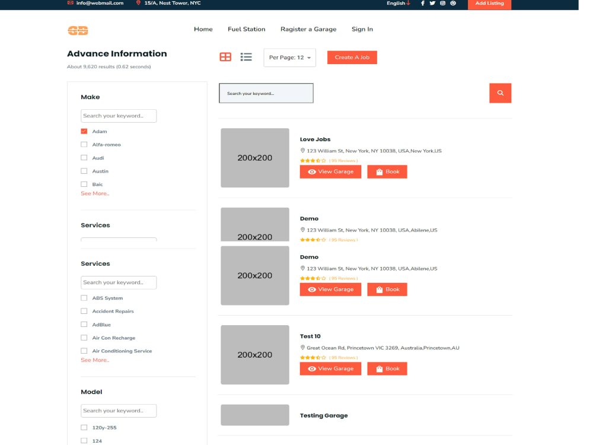593x445 pixels.
Task: Select the 120y-255 model checkbox
Action: coord(84,427)
